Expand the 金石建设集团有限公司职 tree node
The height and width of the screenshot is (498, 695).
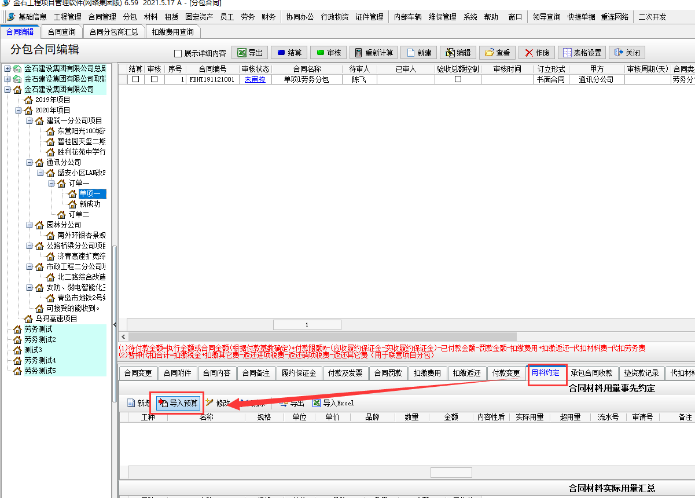coord(7,79)
